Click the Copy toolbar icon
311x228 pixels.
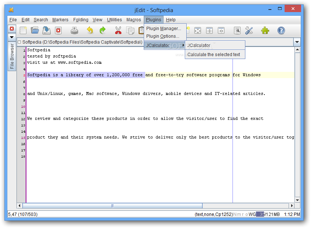pyautogui.click(x=130, y=30)
